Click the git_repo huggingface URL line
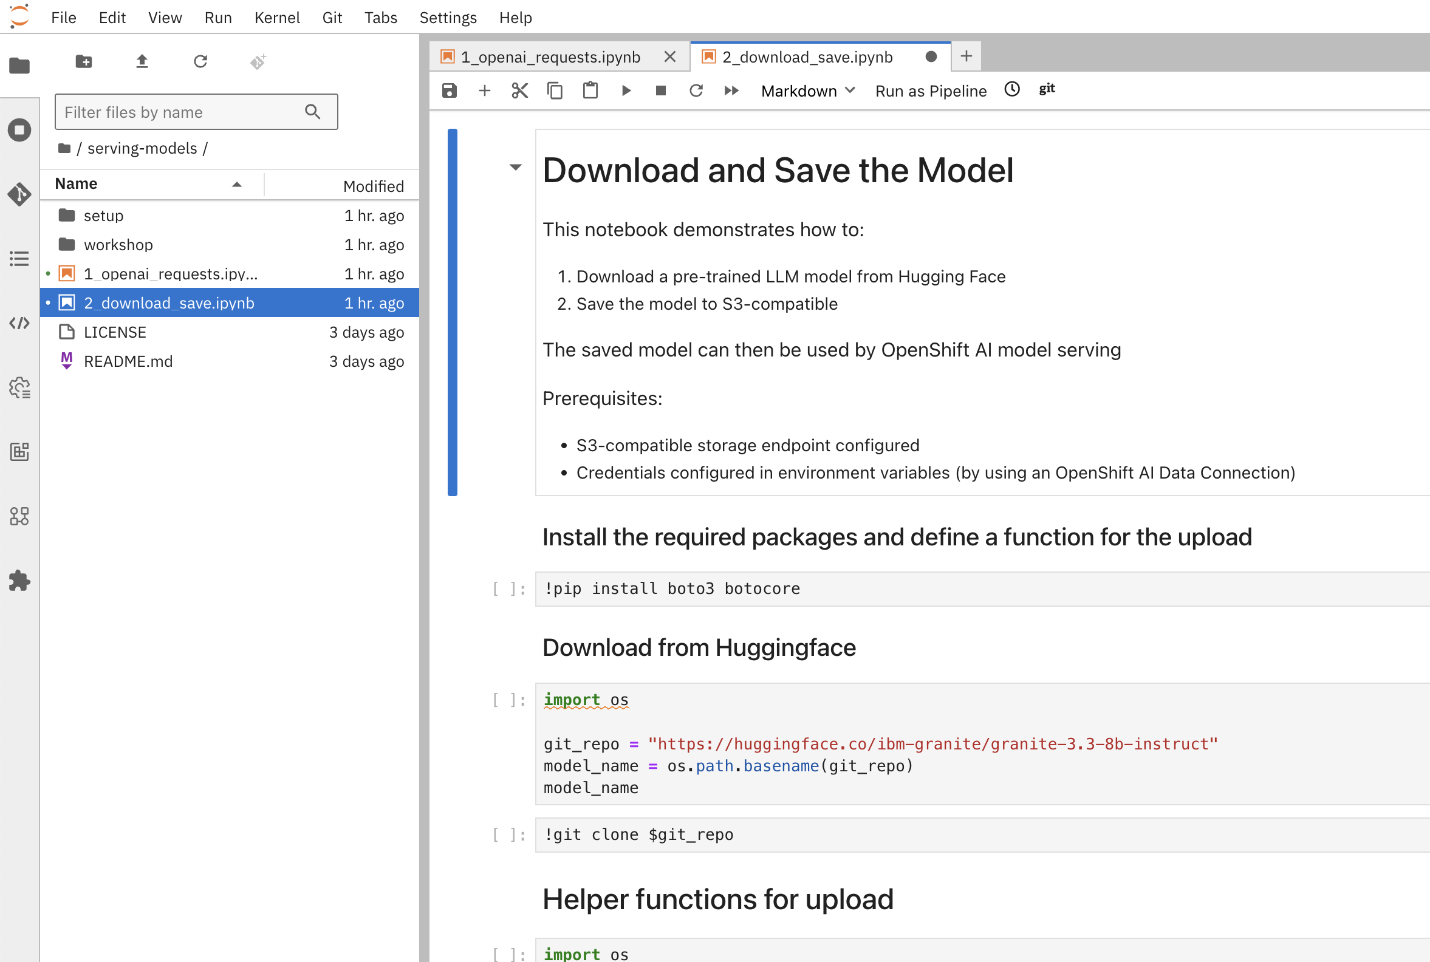 tap(880, 743)
